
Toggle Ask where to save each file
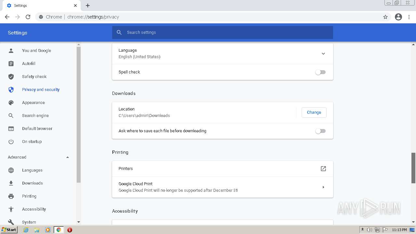pyautogui.click(x=320, y=131)
